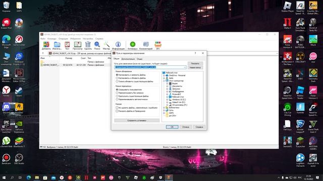Select 'Спрашивать пользователя' overwrite mode radio
The width and height of the screenshot is (323, 181).
click(x=117, y=89)
